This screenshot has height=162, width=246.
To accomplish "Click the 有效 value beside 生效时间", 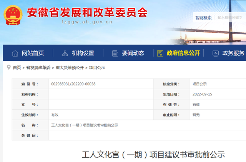I will click(55, 115).
